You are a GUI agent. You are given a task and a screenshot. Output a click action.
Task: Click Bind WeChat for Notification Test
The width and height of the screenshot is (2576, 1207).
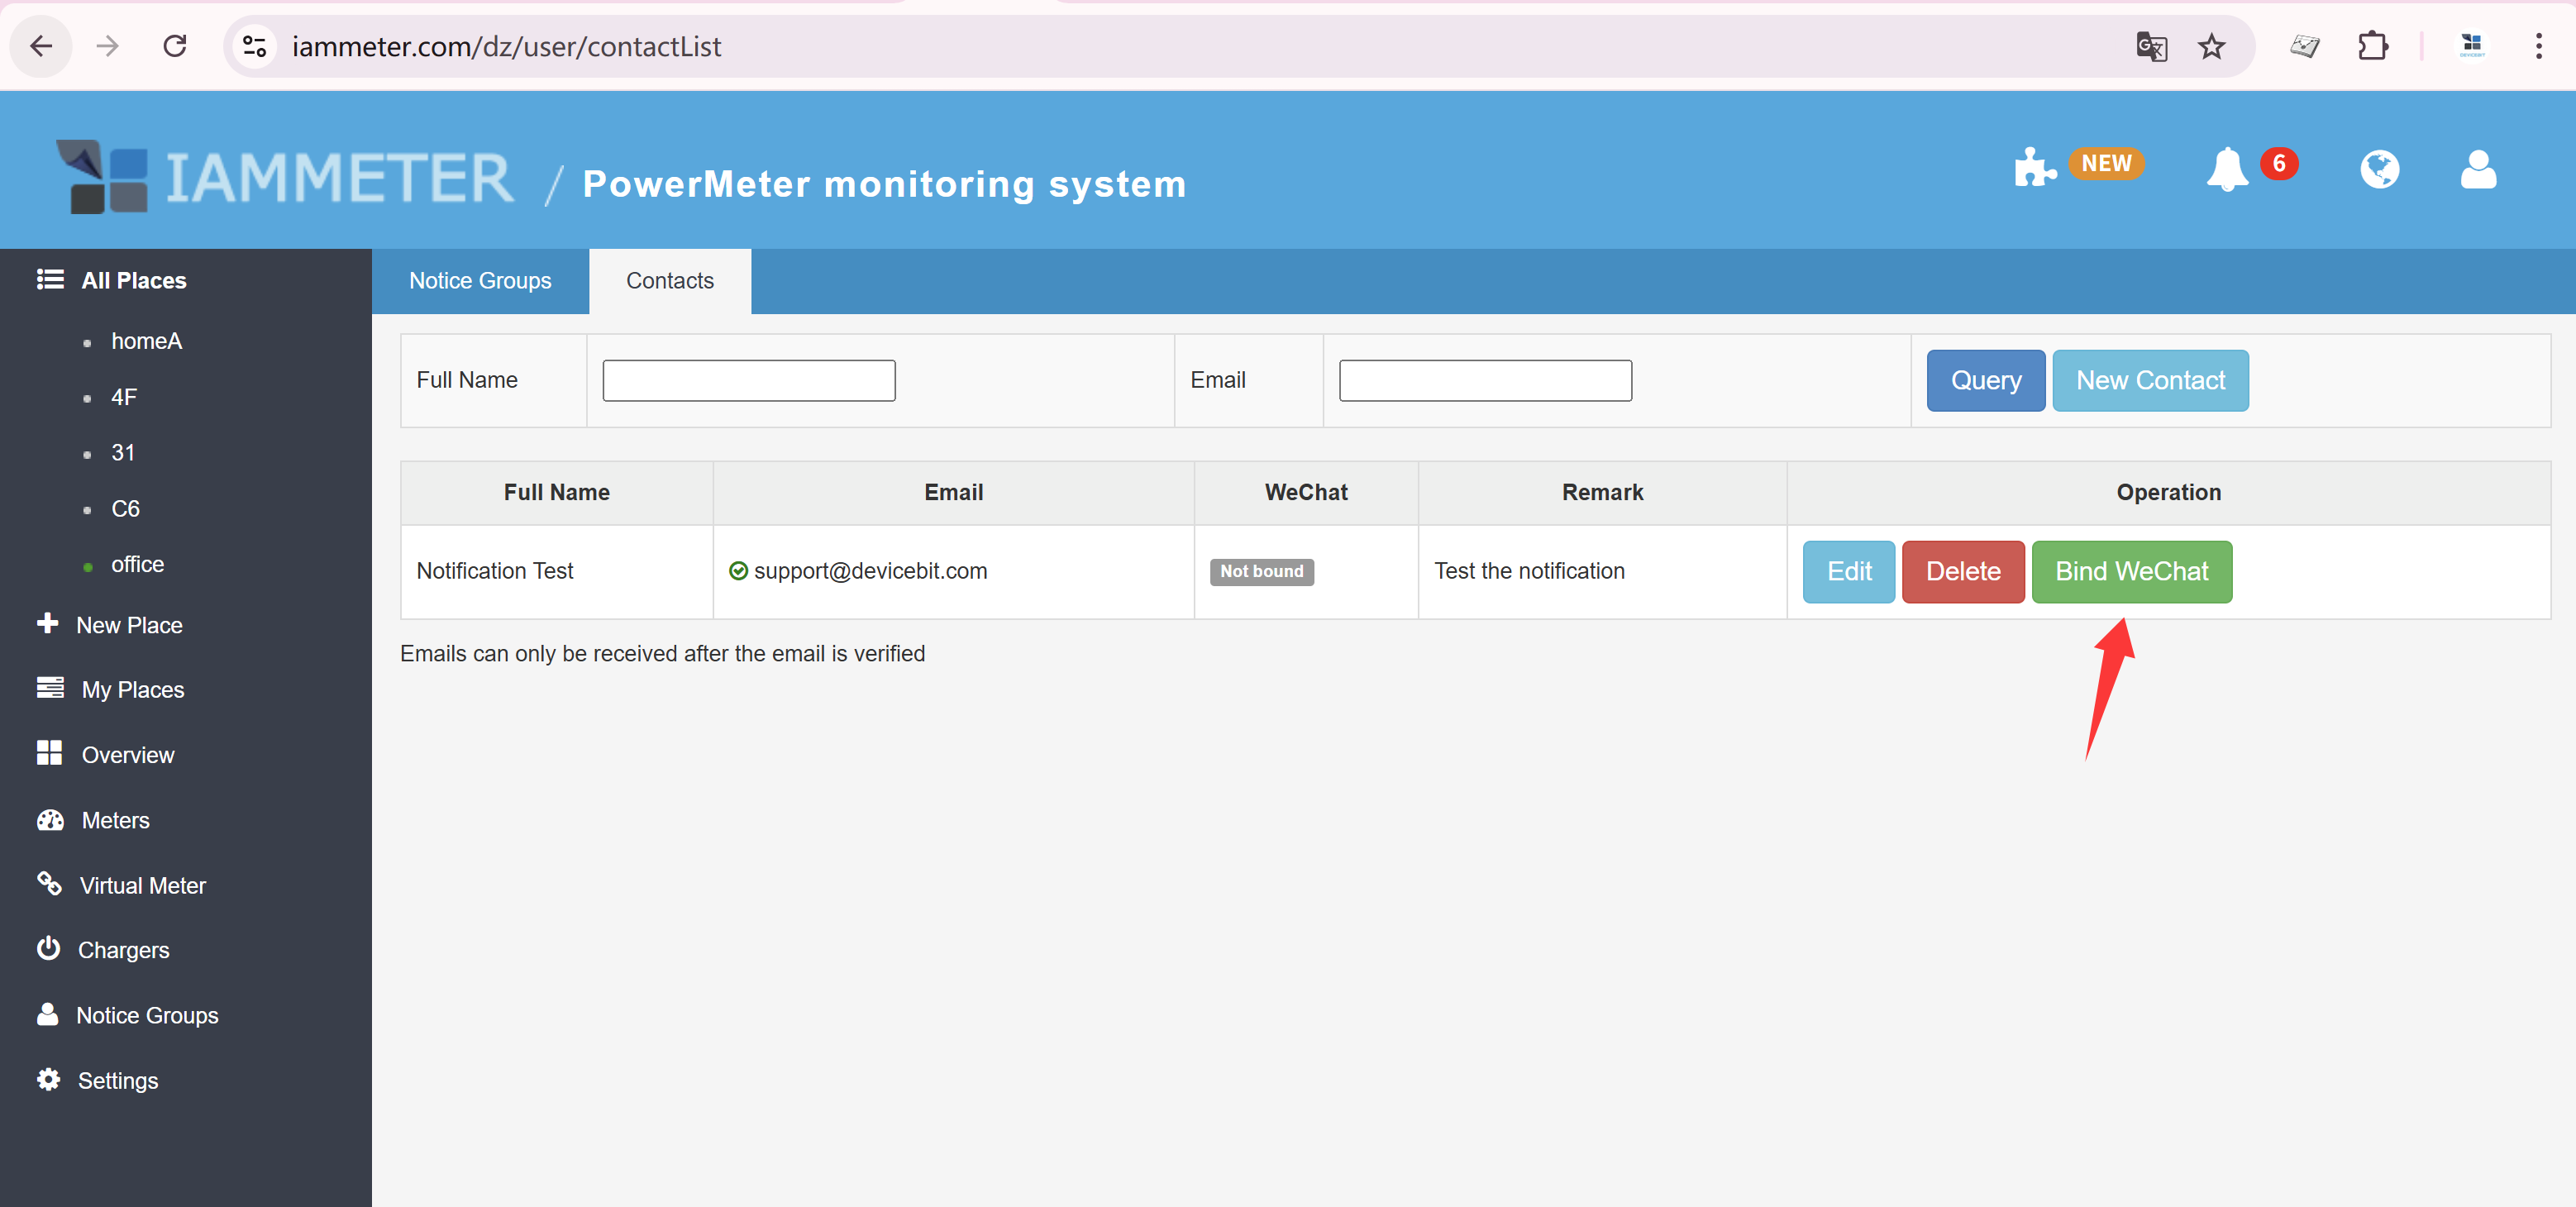(x=2131, y=571)
